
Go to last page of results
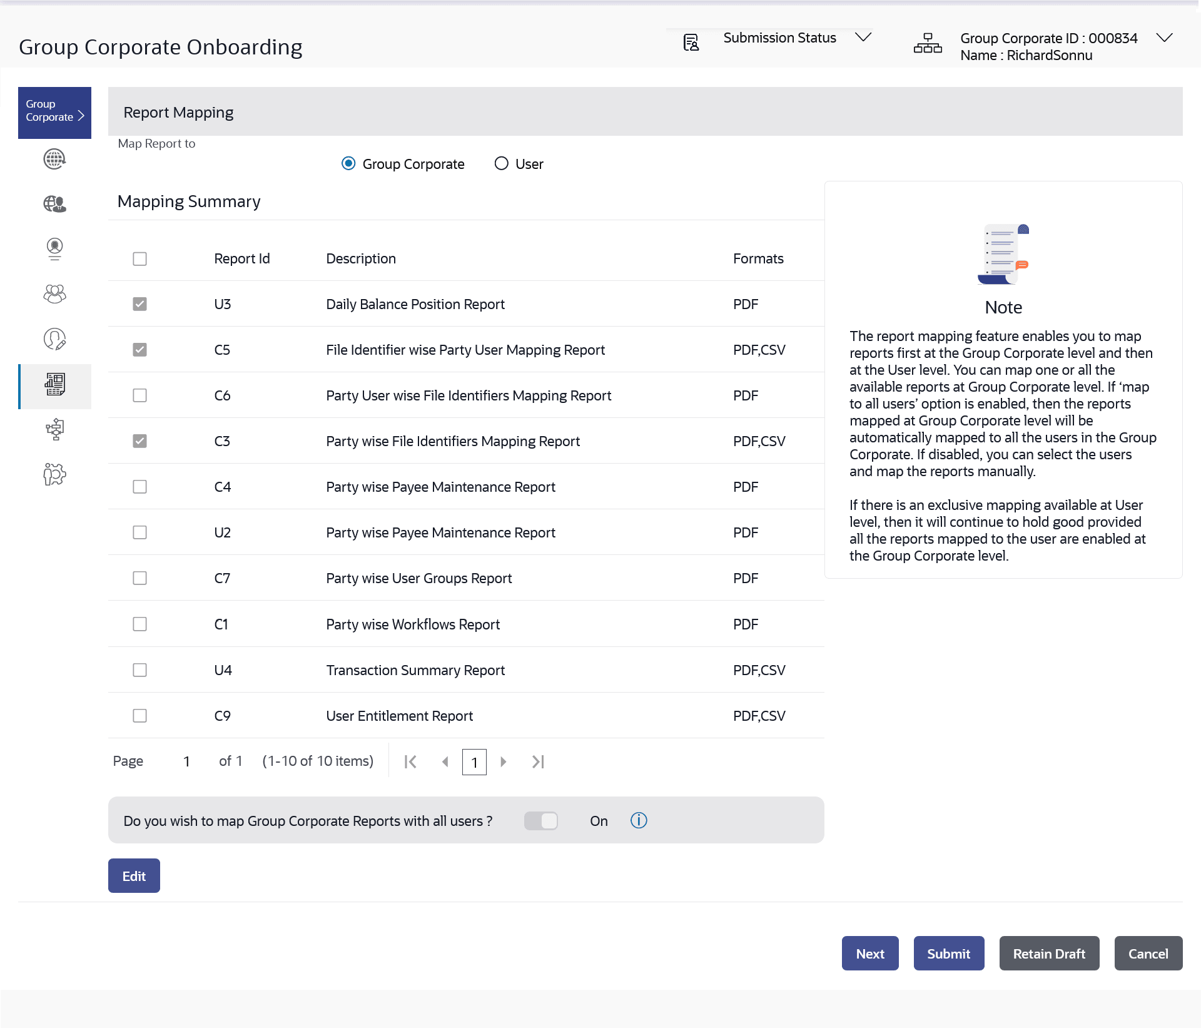coord(538,761)
